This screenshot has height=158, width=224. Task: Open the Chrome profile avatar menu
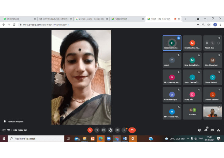[x=215, y=25]
